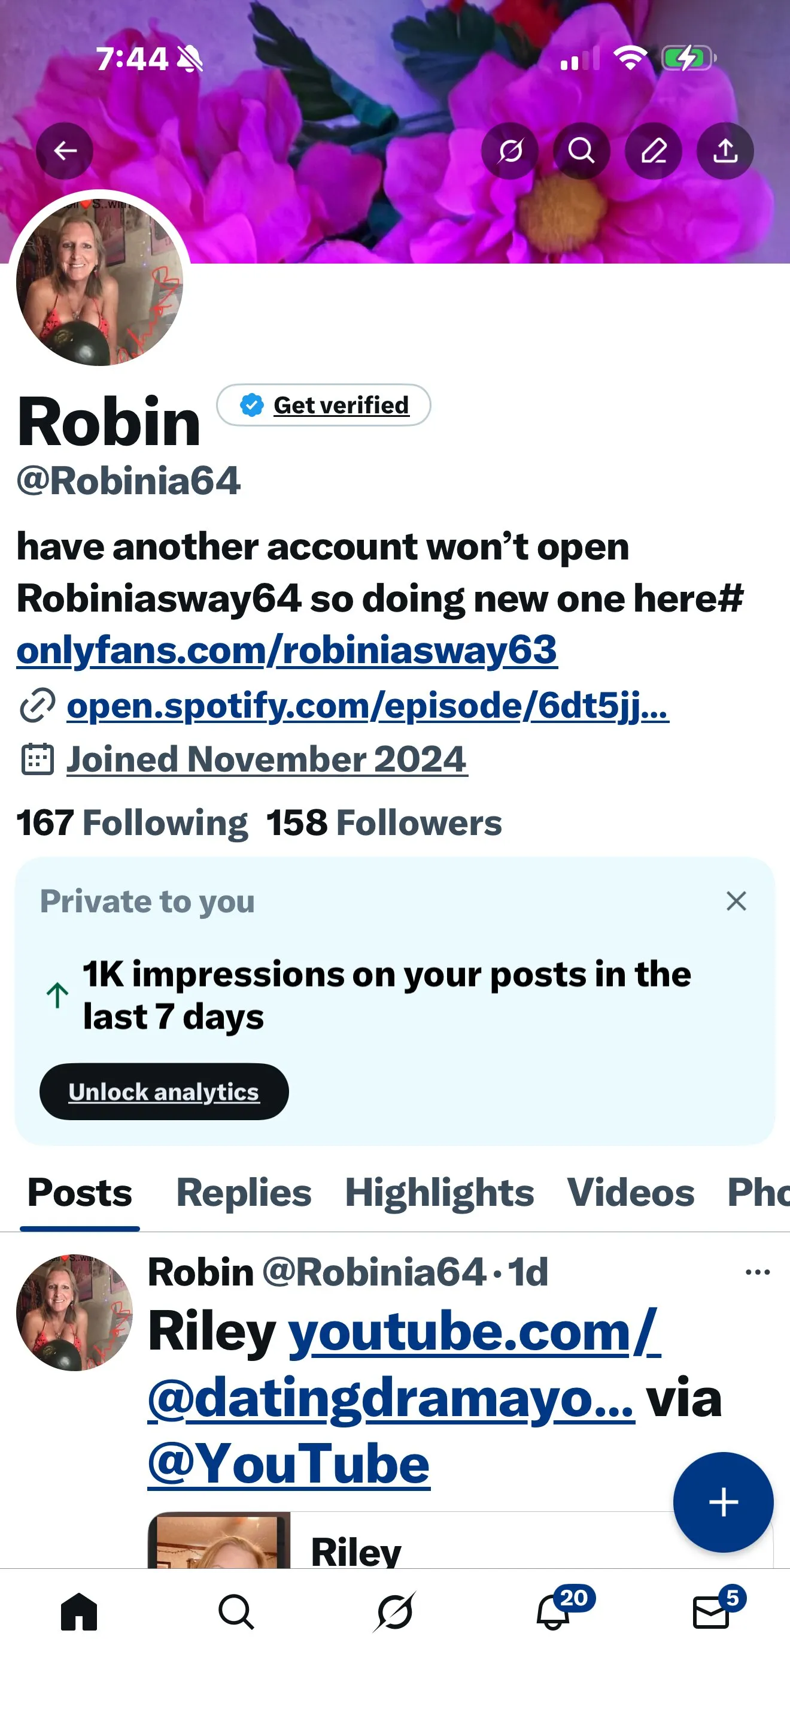Screen dimensions: 790x1718
Task: Switch to the Replies tab
Action: pyautogui.click(x=242, y=1193)
